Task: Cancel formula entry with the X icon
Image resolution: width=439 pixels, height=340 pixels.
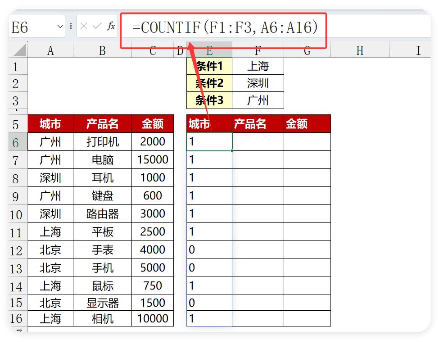Action: pyautogui.click(x=84, y=26)
